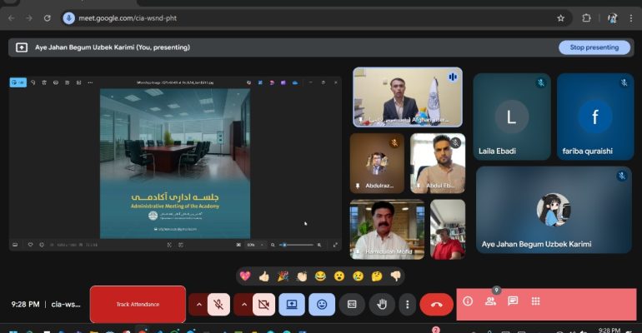Unmute the microphone

point(218,305)
